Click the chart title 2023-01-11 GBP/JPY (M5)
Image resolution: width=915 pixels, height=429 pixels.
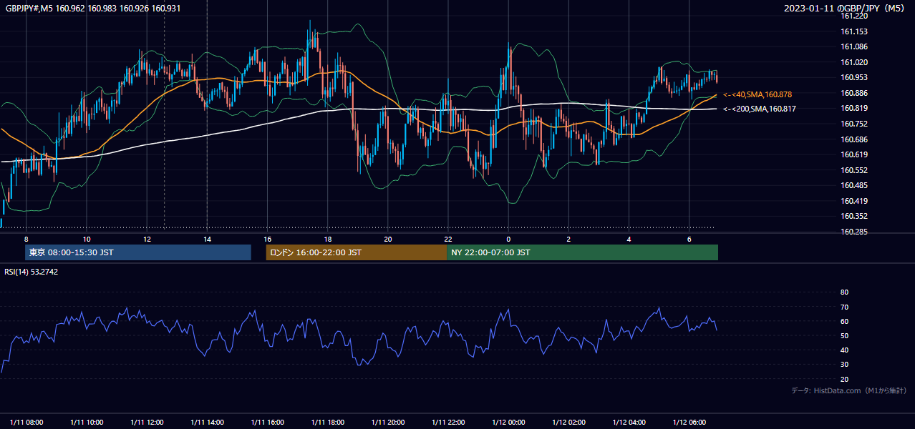pos(845,8)
